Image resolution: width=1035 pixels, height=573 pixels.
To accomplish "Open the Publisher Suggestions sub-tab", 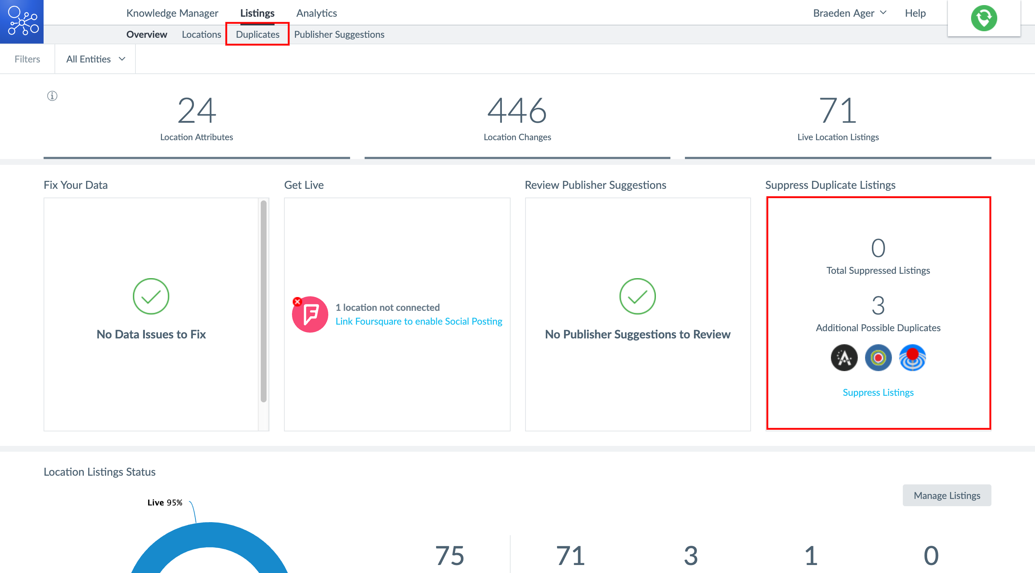I will 339,34.
